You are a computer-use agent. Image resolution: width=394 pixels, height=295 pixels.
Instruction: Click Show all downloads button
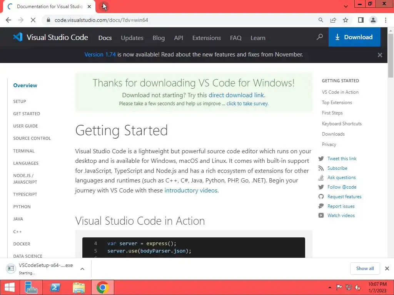pos(365,268)
